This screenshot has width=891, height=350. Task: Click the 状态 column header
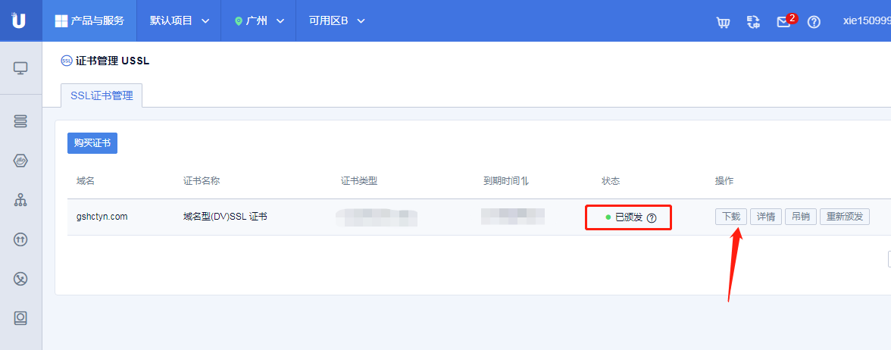[611, 181]
